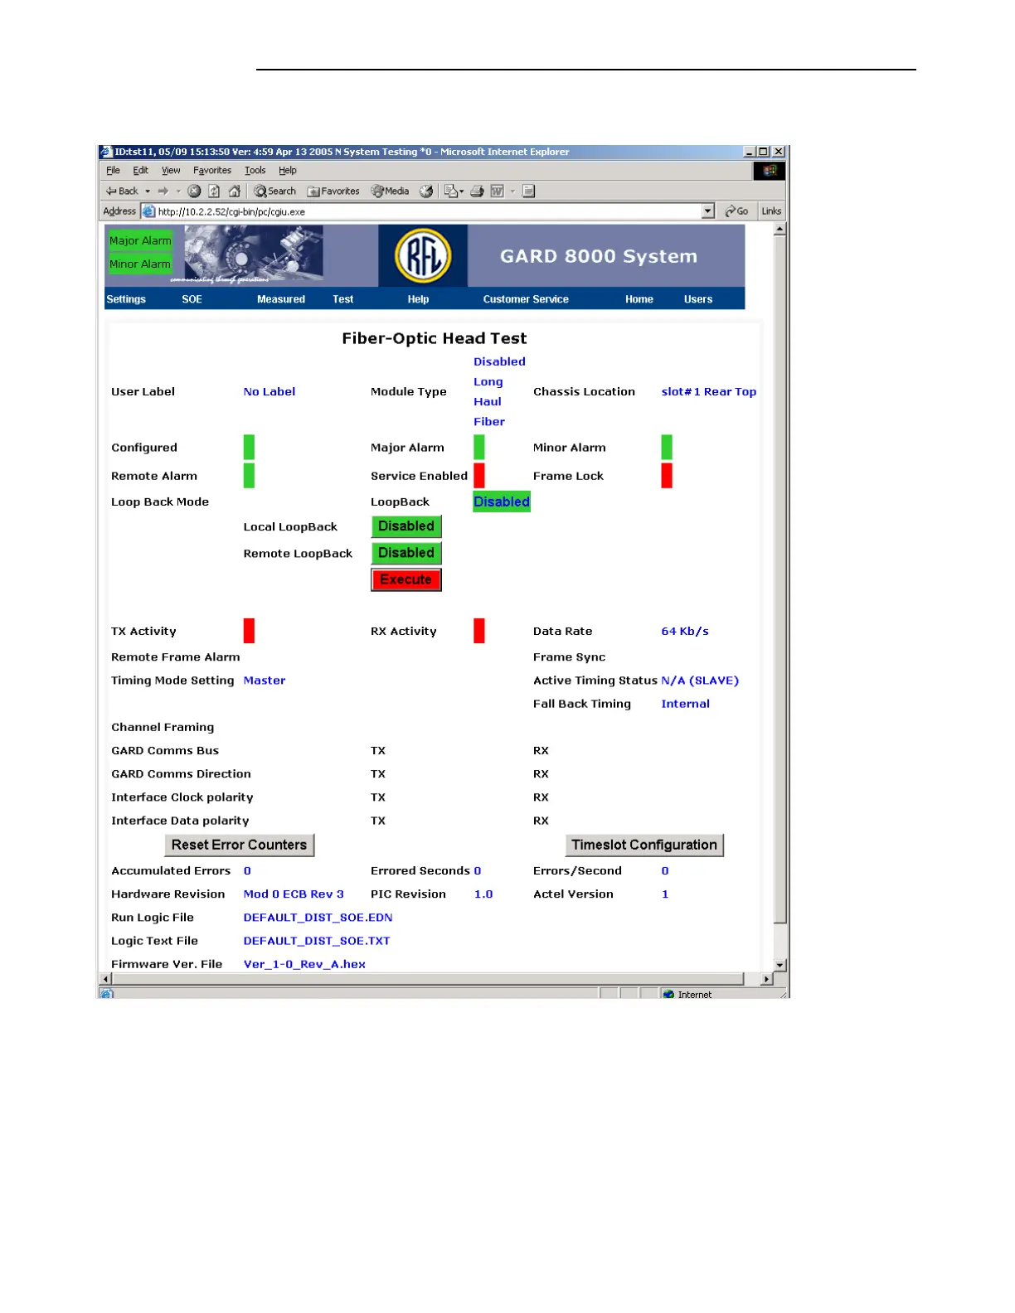Open the Favorites pane toolbar button
The image size is (1015, 1313).
click(333, 191)
